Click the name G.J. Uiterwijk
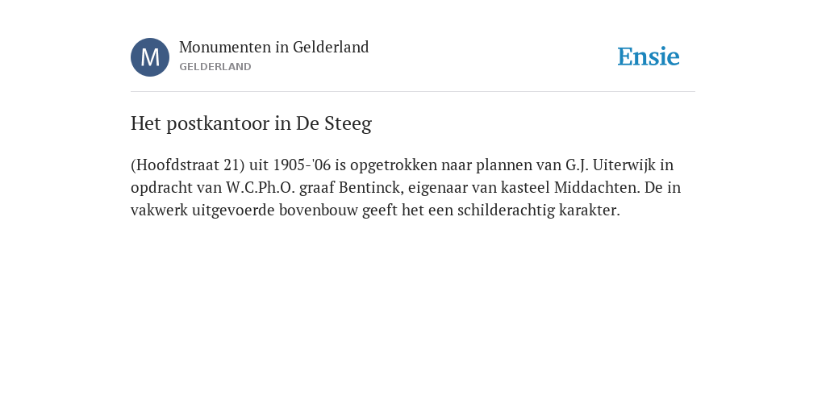 611,165
